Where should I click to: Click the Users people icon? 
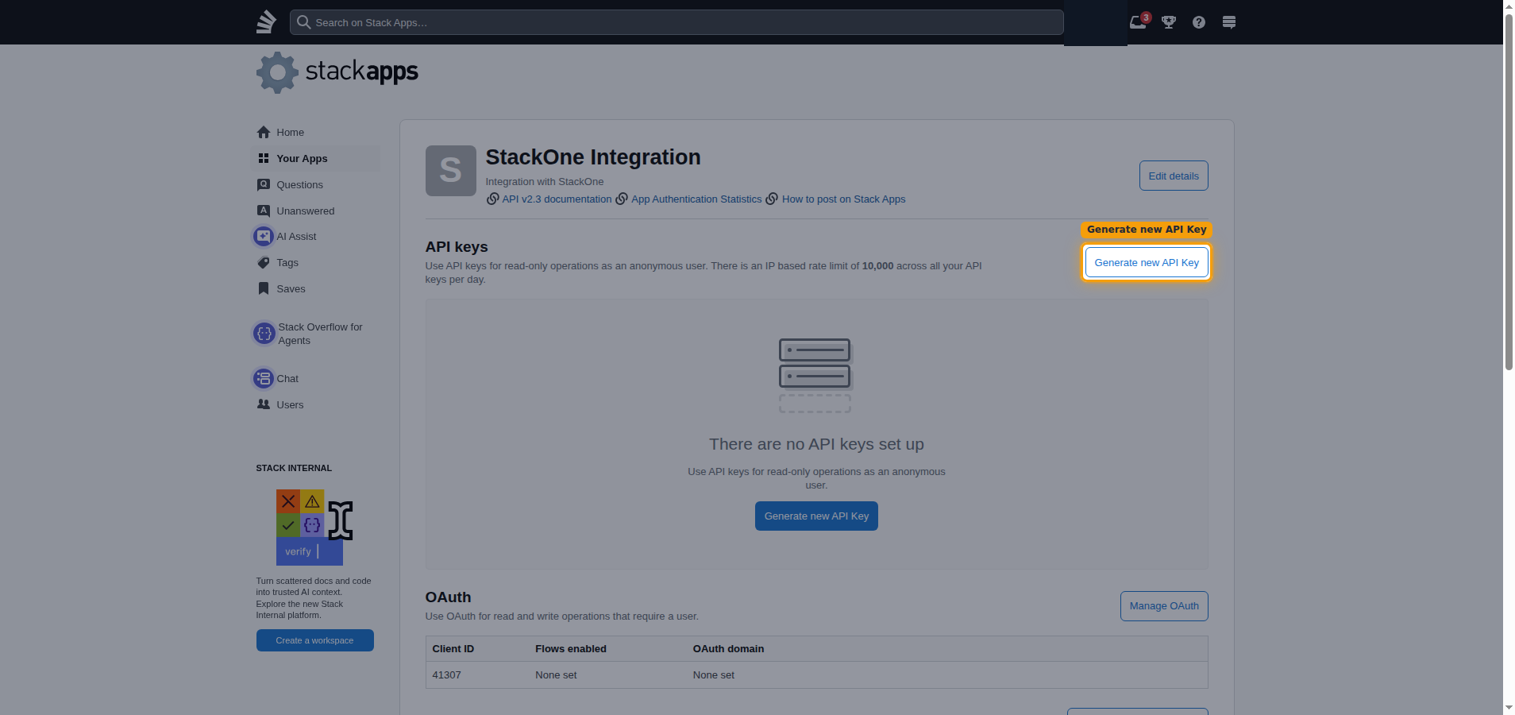(264, 404)
